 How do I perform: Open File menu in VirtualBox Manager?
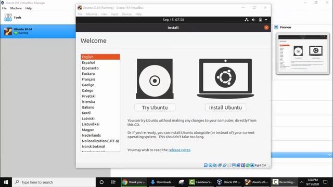coord(4,8)
